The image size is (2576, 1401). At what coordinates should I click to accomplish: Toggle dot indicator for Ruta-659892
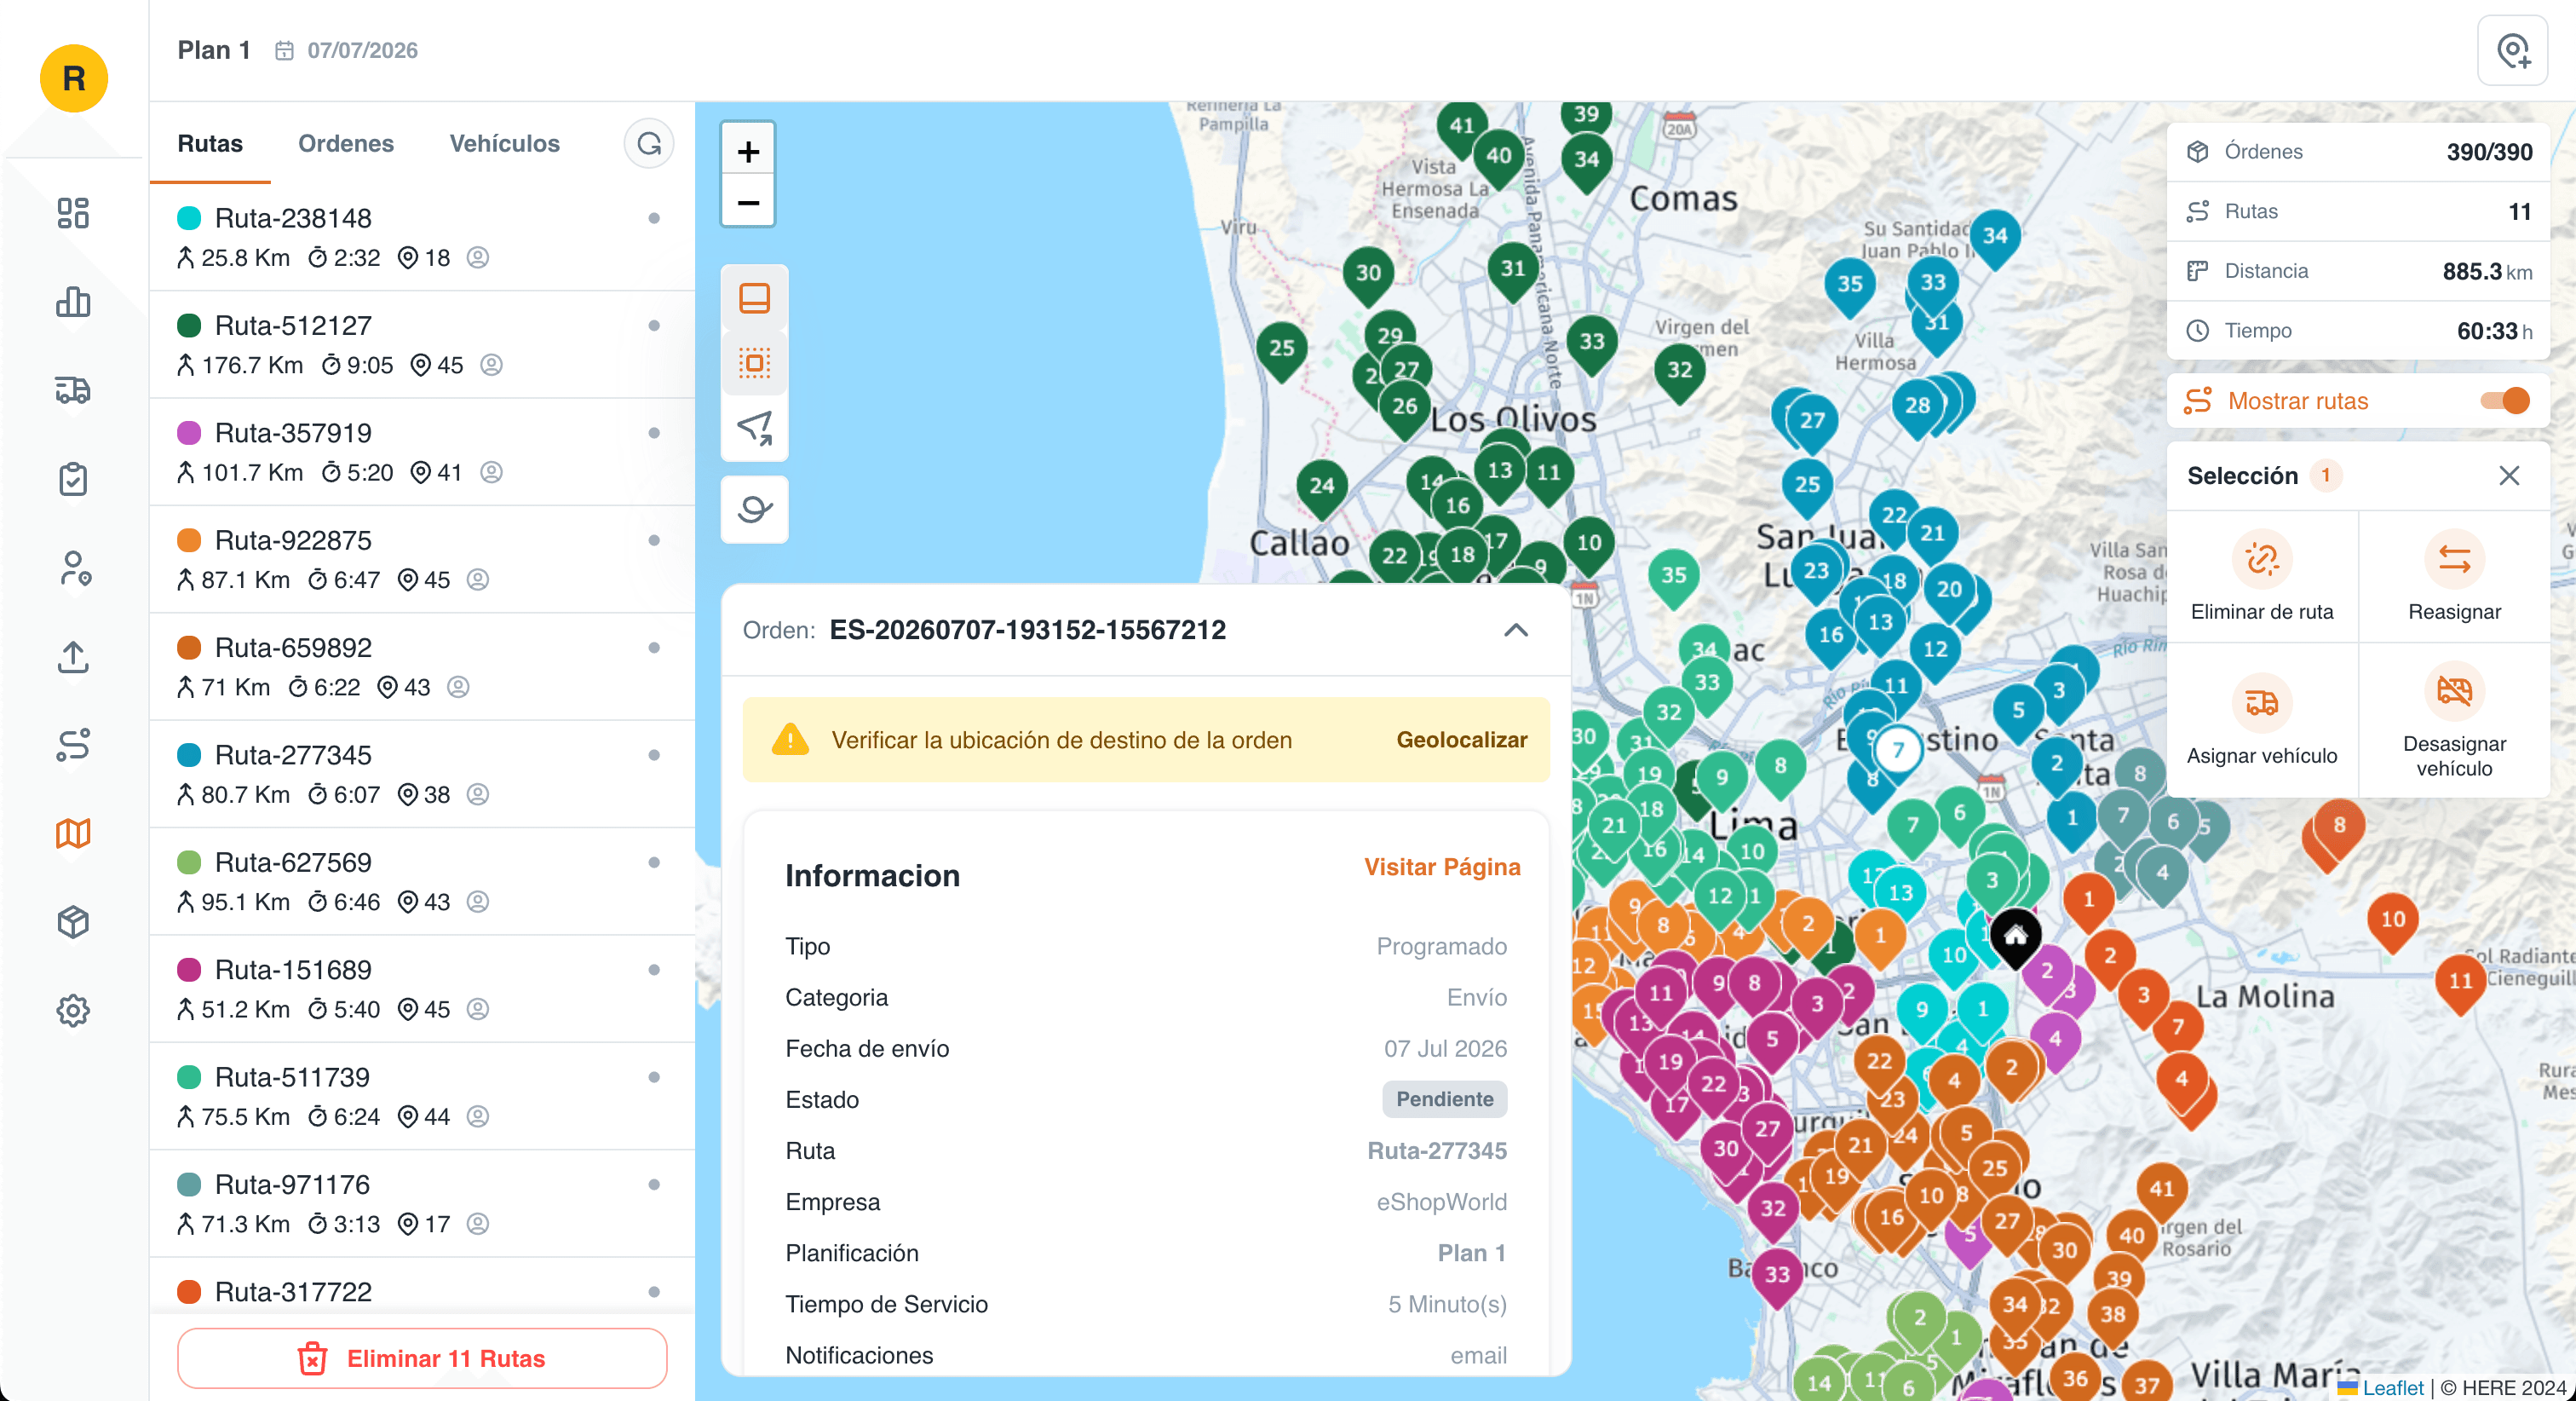click(654, 648)
